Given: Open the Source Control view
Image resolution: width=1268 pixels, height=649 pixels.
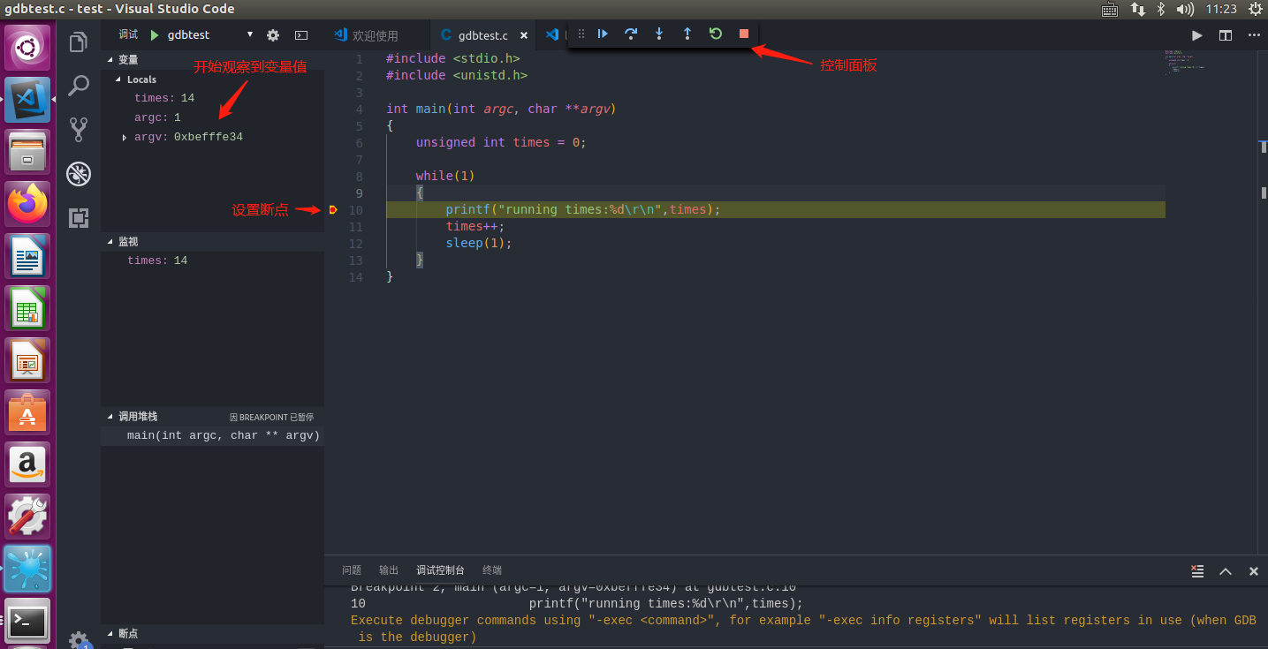Looking at the screenshot, I should pos(79,130).
